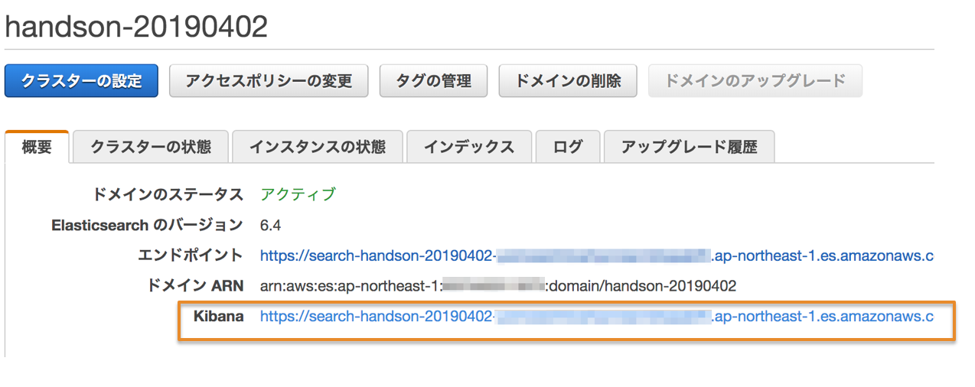The height and width of the screenshot is (387, 975).
Task: Click the アクティブ status text
Action: click(x=298, y=194)
